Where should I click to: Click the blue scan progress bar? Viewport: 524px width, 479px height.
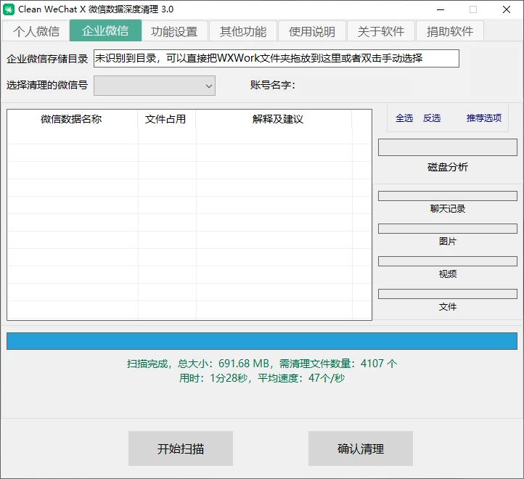pos(262,341)
